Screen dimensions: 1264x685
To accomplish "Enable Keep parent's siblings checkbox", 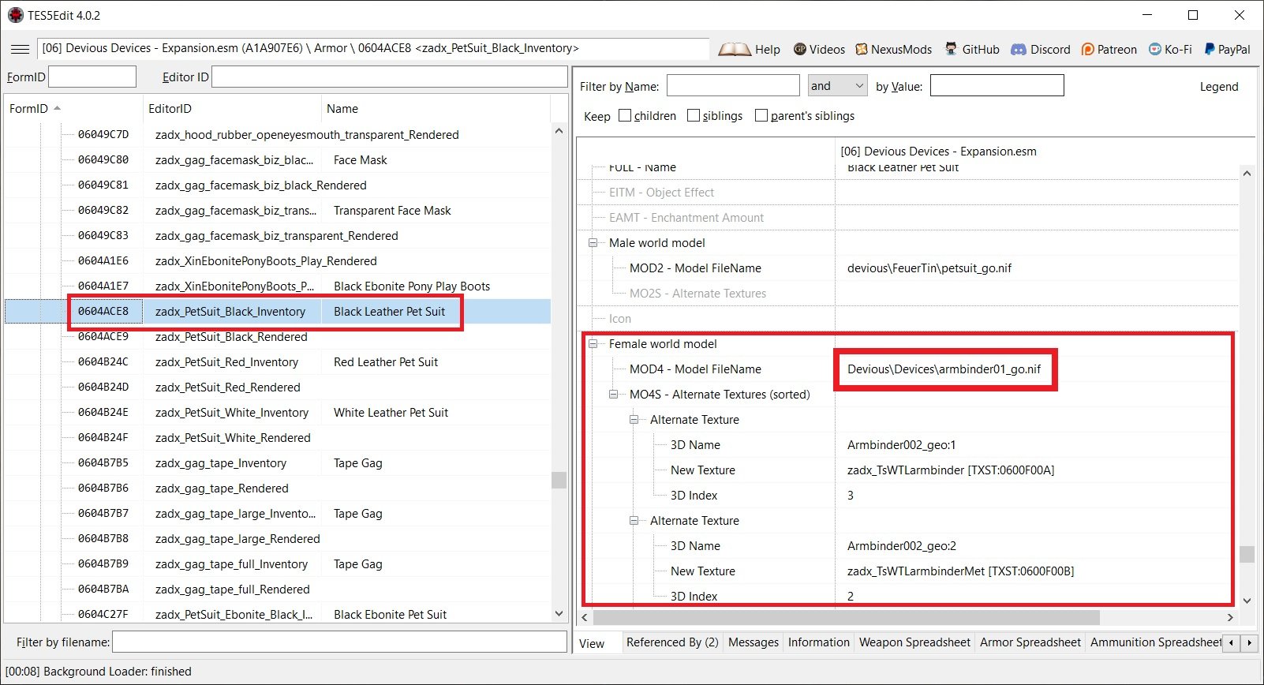I will click(x=761, y=115).
